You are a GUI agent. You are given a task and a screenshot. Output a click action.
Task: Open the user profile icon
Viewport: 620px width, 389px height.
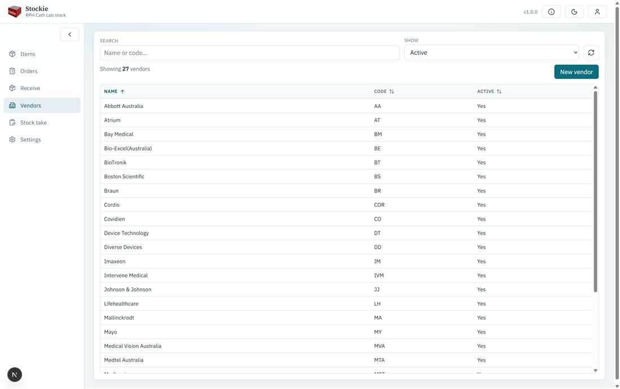coord(597,12)
